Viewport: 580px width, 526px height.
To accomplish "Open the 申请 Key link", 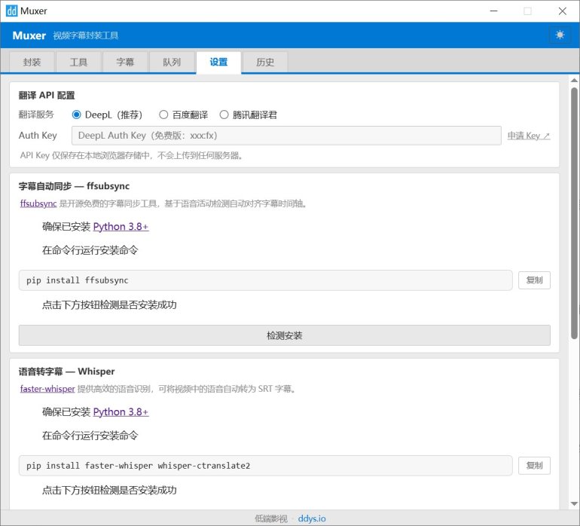I will (528, 136).
